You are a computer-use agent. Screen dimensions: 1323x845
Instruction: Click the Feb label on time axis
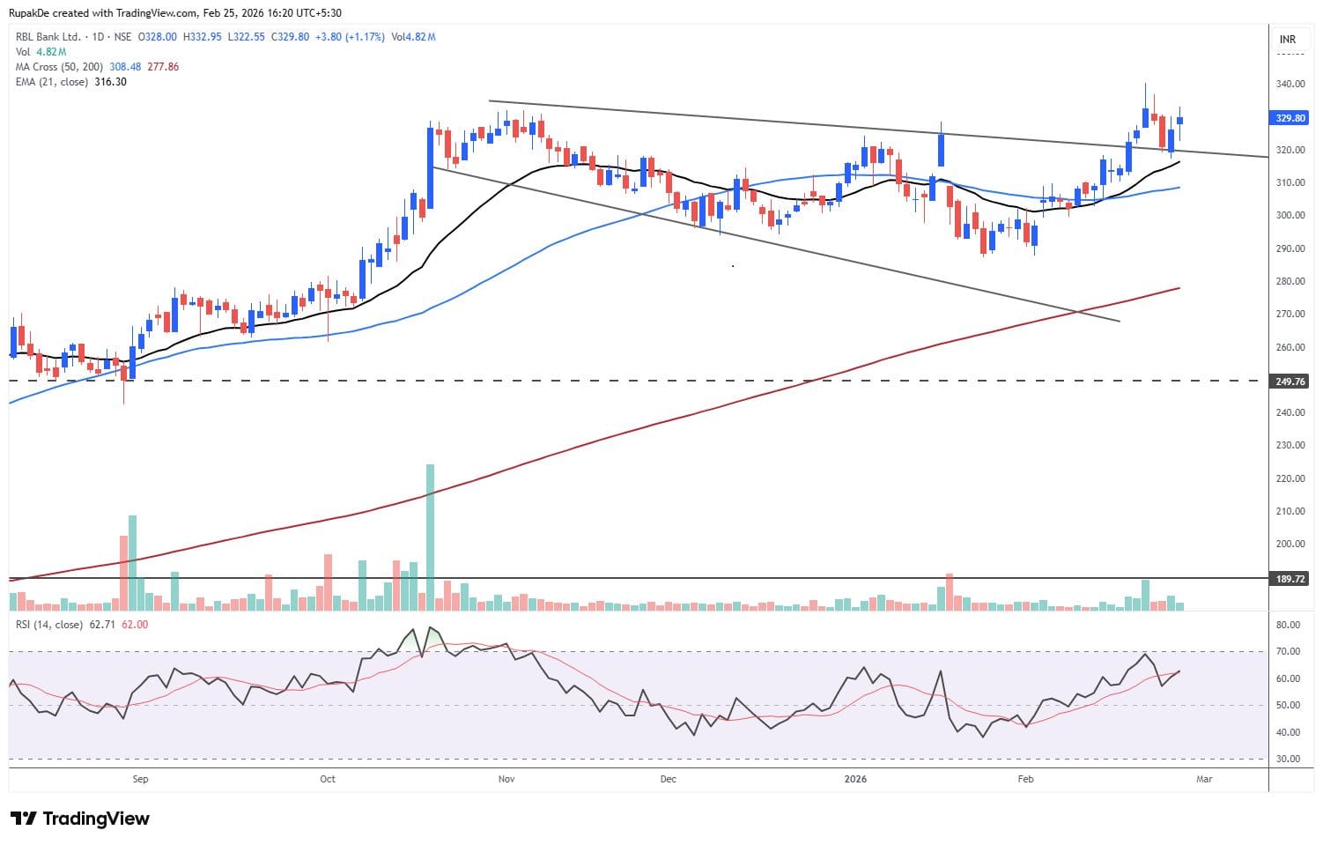[x=1025, y=779]
